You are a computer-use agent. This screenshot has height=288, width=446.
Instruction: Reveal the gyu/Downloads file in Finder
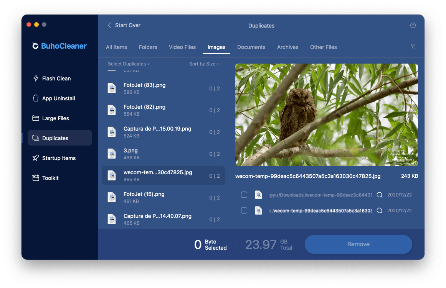click(x=380, y=195)
